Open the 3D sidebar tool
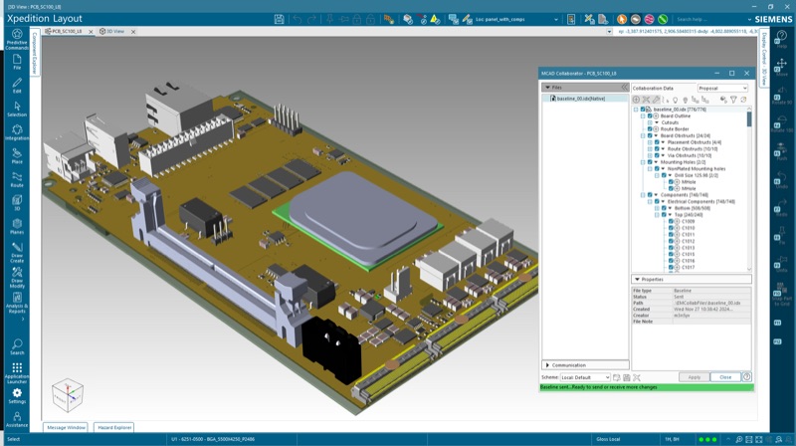The height and width of the screenshot is (446, 796). (17, 203)
